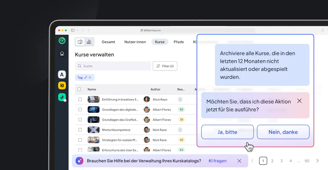
Task: Click the Rea... column header
Action: tap(181, 89)
